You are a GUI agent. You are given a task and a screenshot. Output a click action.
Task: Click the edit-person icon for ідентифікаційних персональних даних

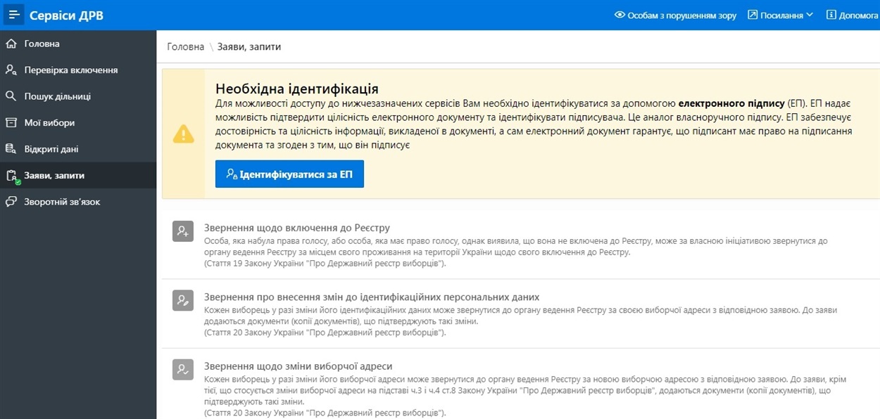point(183,300)
